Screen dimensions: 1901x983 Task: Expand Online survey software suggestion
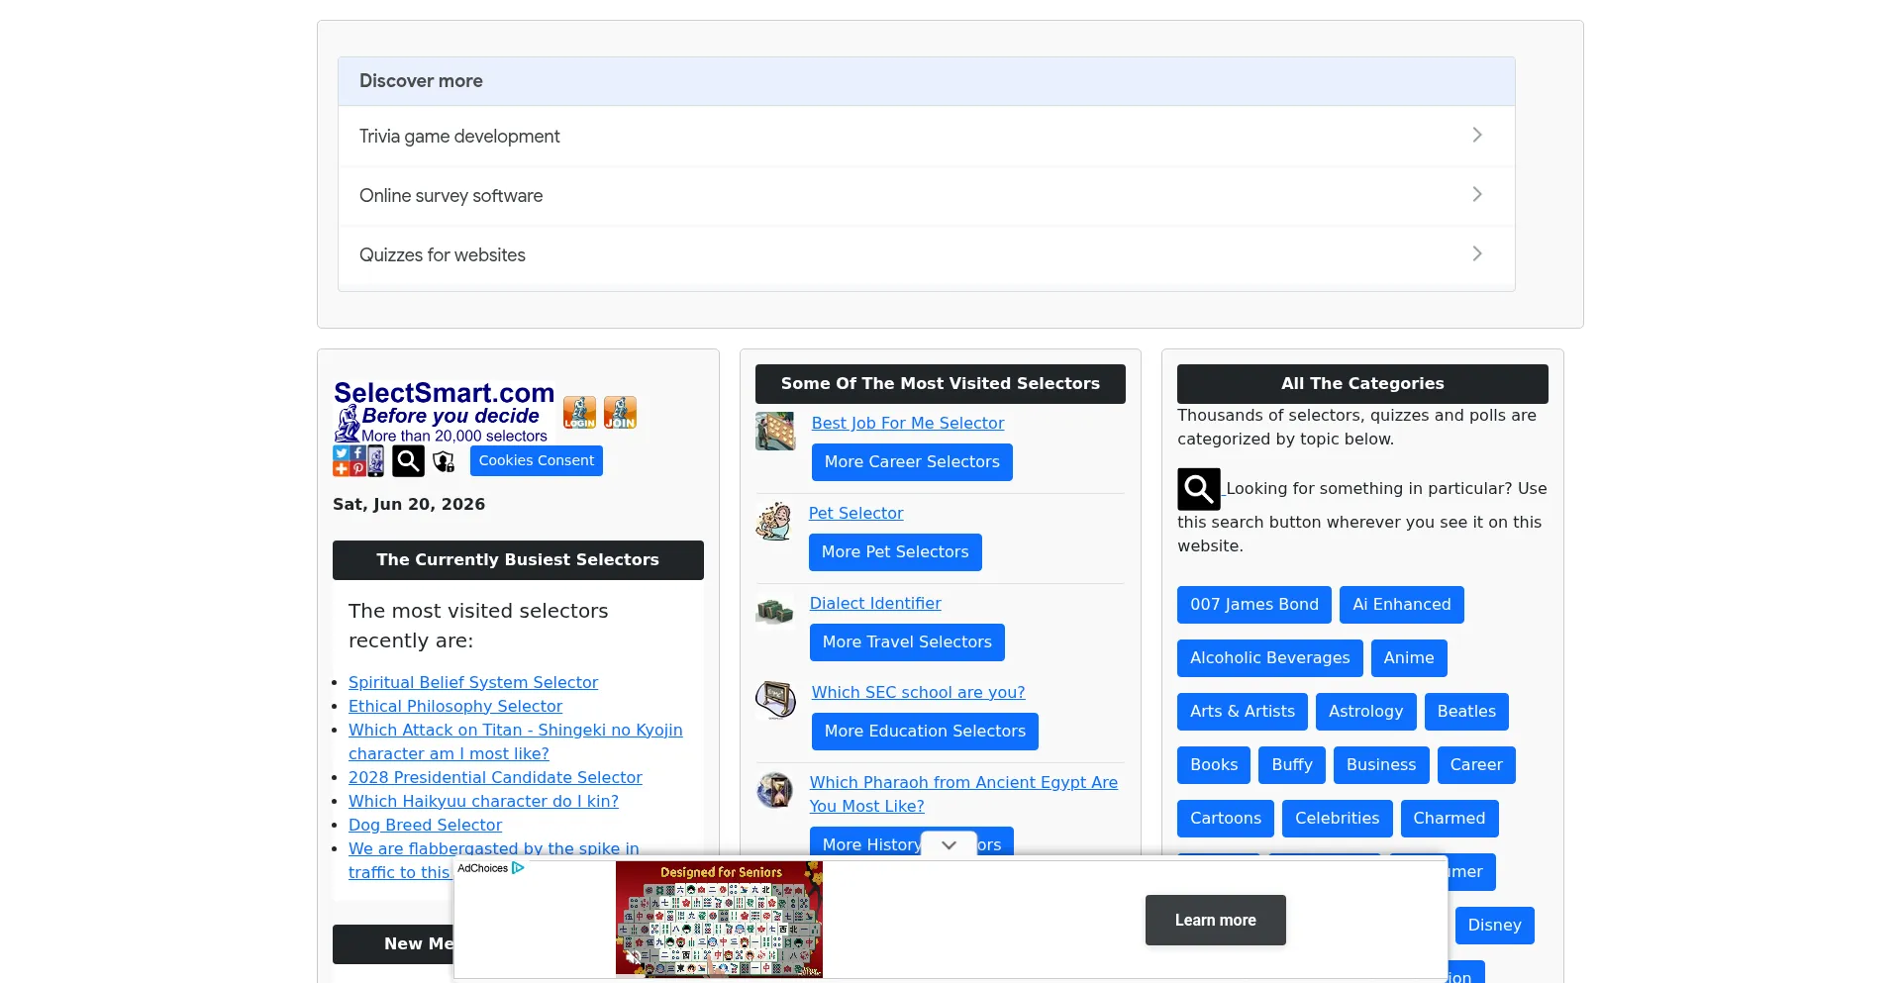coord(927,195)
